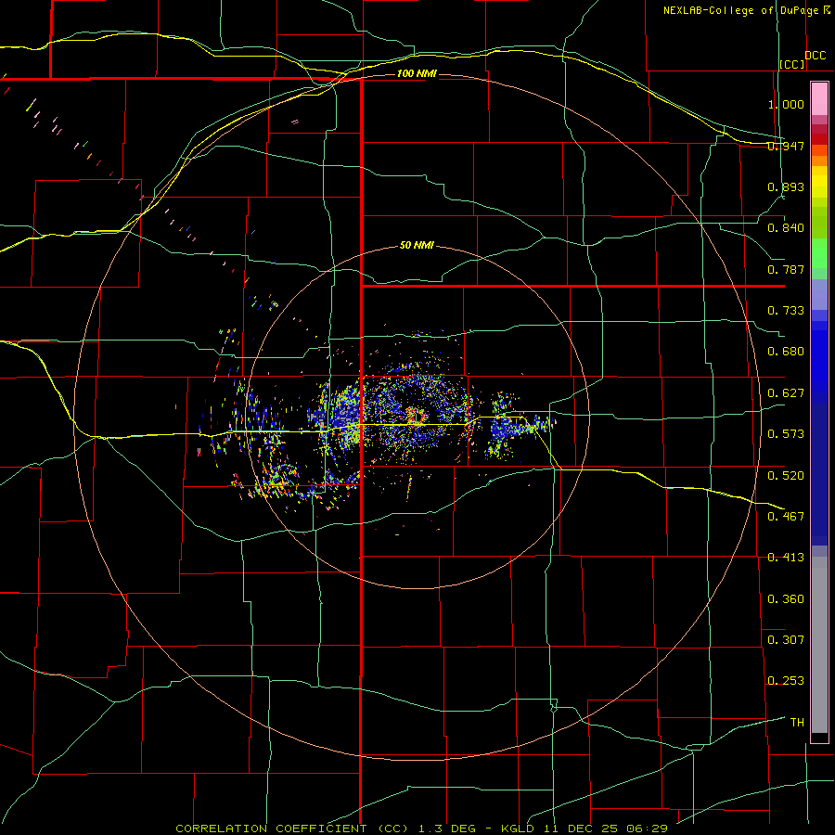Click the KGLD radar site identifier
Image resolution: width=835 pixels, height=835 pixels.
coord(520,829)
